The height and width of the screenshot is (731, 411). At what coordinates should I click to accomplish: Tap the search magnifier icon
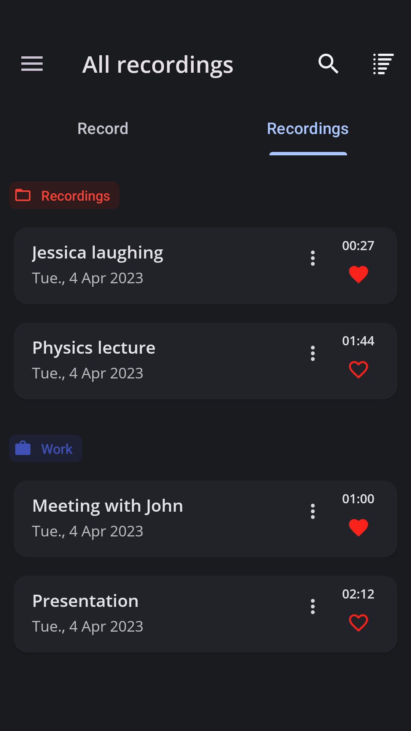point(328,64)
